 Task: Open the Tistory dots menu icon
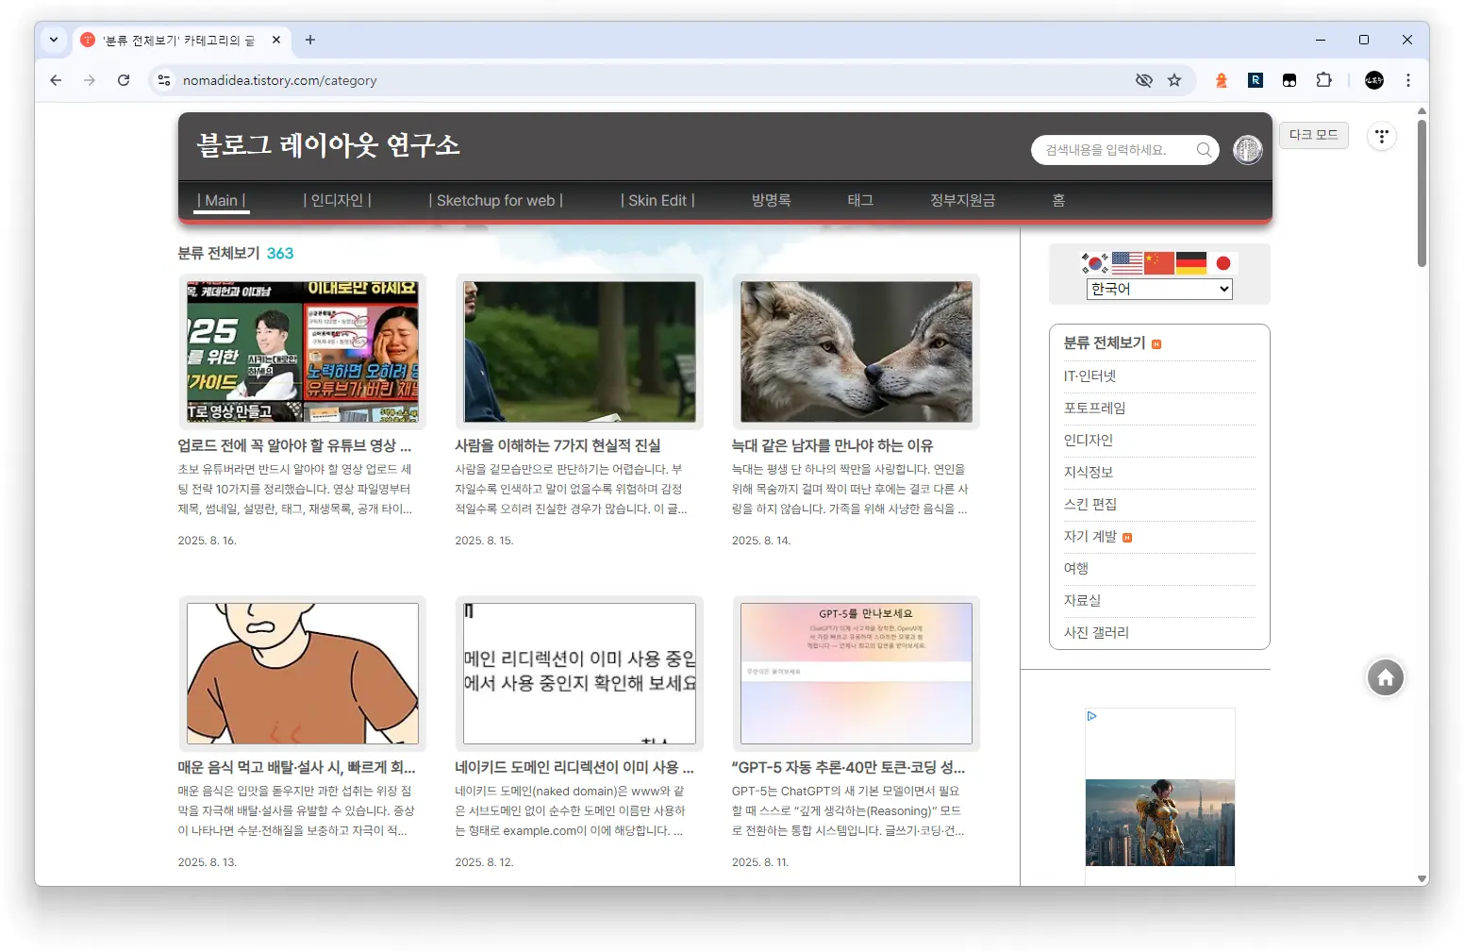point(1381,136)
